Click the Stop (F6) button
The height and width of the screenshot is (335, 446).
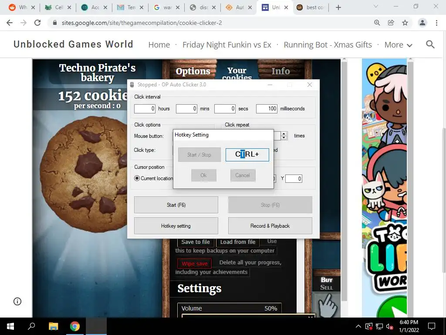point(270,205)
